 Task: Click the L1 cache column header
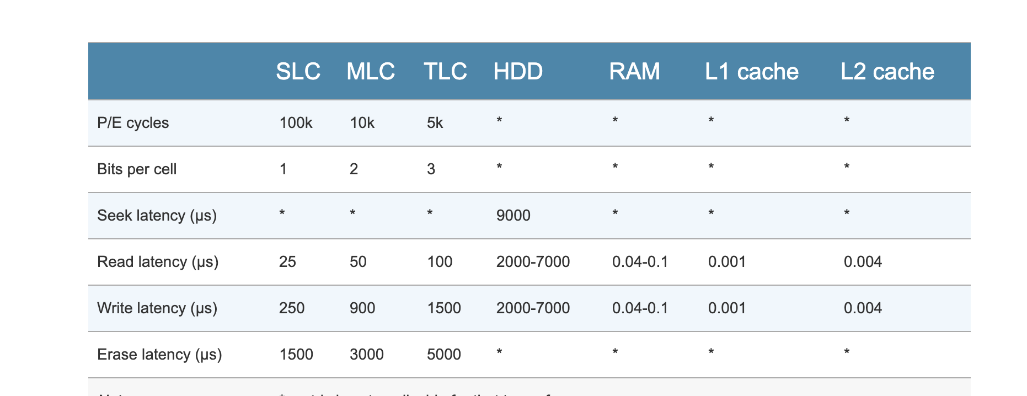coord(752,72)
